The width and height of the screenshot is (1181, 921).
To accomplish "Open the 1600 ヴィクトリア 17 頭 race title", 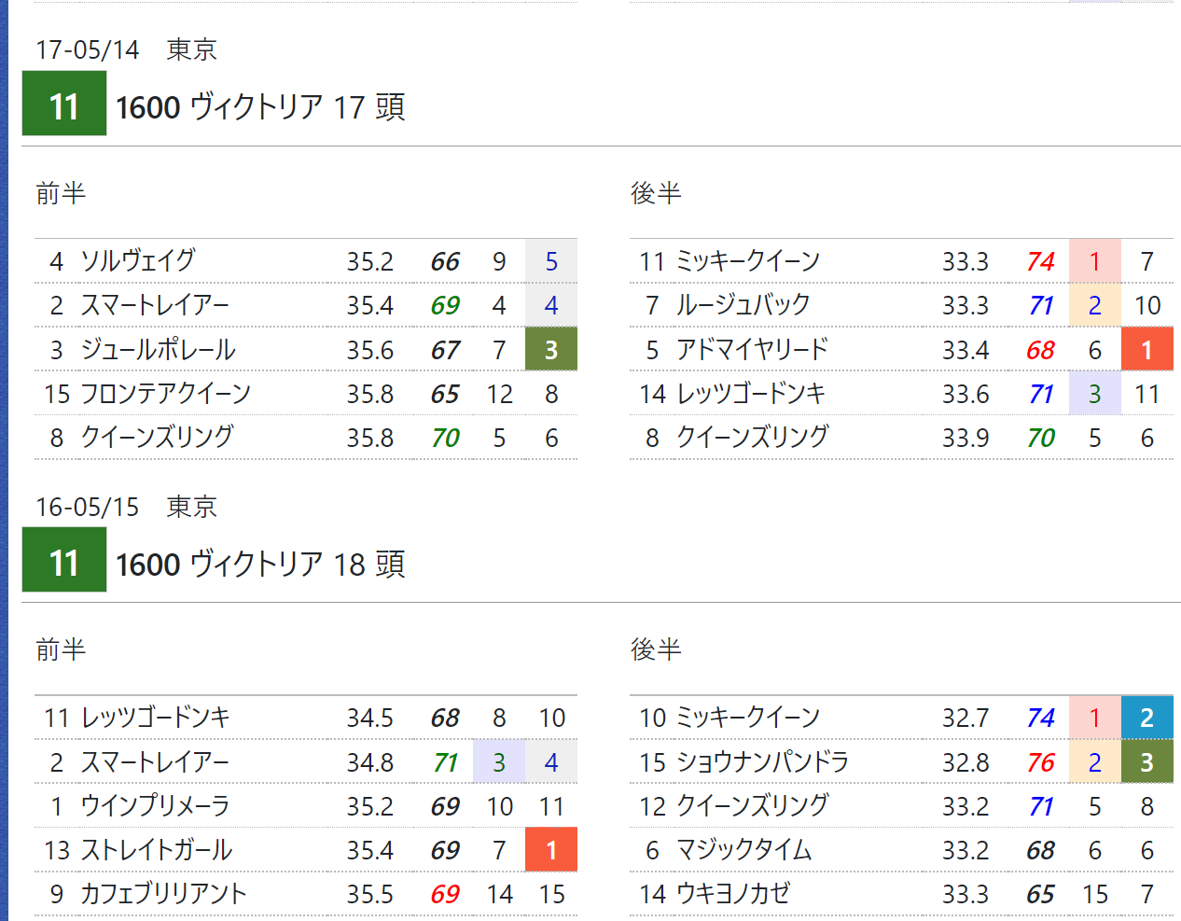I will click(x=260, y=107).
